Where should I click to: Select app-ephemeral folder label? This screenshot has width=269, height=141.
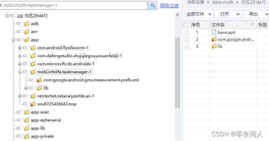46,120
